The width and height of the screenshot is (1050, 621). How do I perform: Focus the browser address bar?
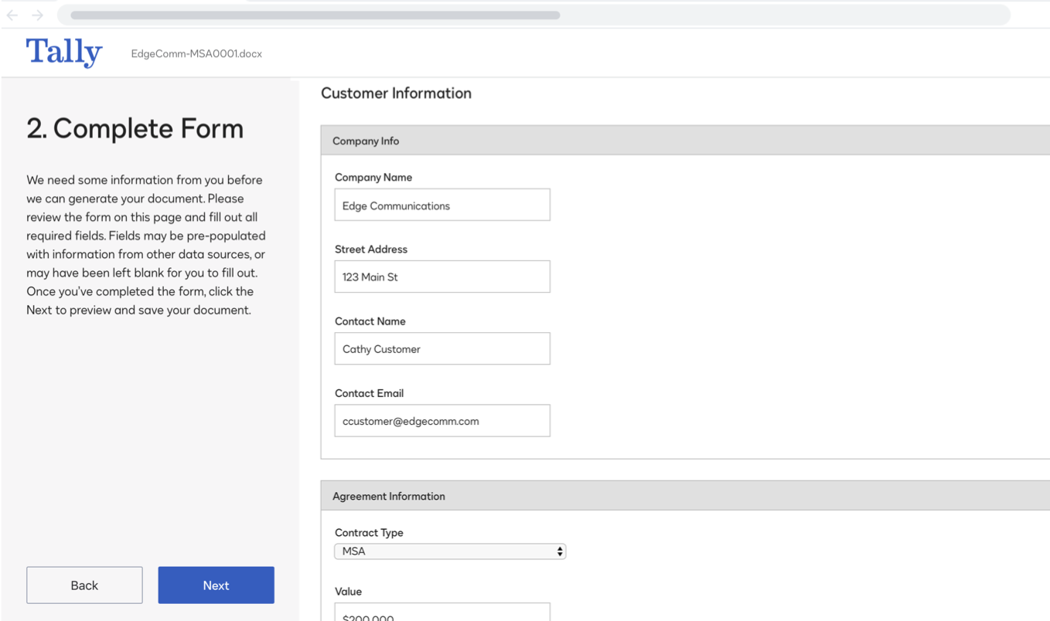pyautogui.click(x=534, y=15)
